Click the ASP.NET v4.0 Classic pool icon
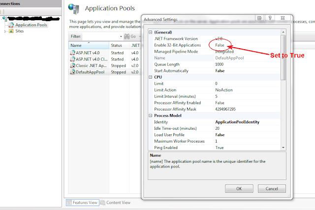 pos(72,59)
